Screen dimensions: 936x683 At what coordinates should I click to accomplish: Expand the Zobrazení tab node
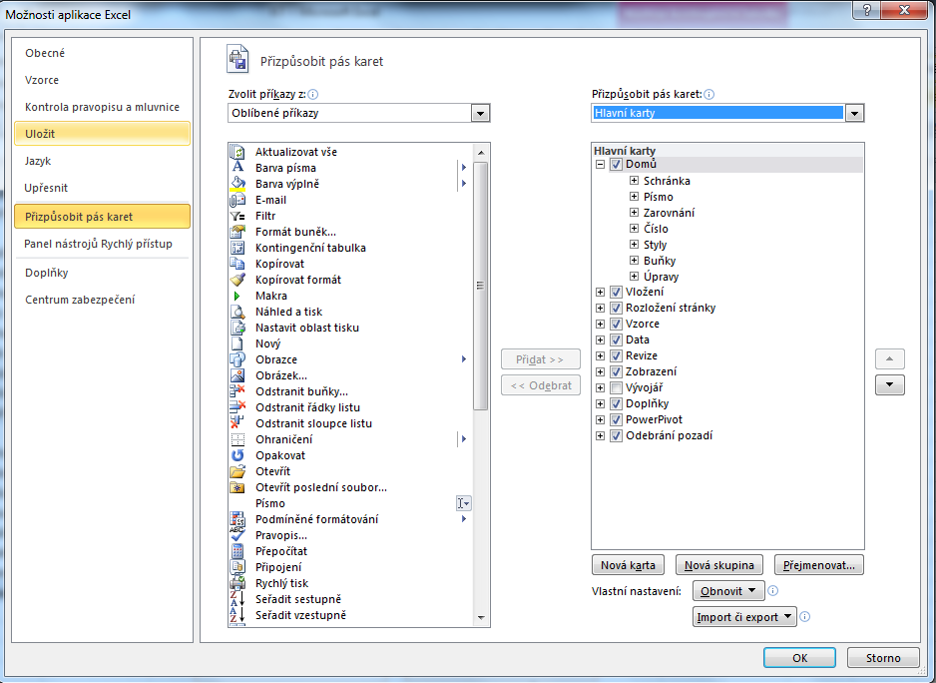[600, 371]
